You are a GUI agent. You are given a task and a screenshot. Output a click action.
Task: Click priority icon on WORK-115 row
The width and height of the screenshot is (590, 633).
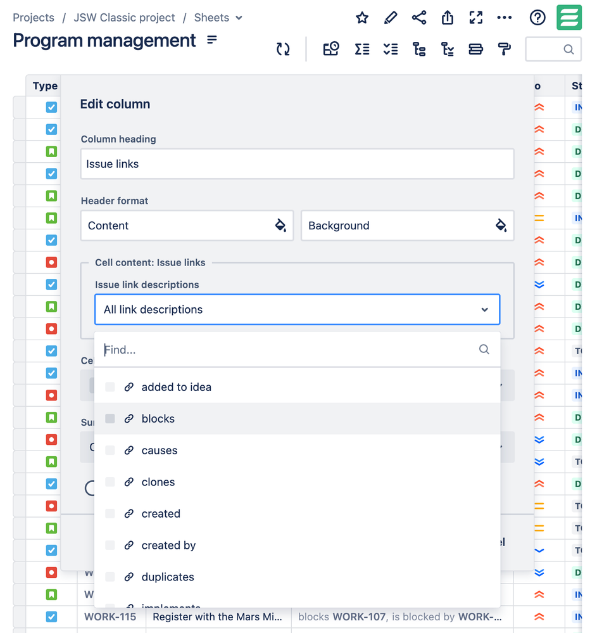point(539,617)
